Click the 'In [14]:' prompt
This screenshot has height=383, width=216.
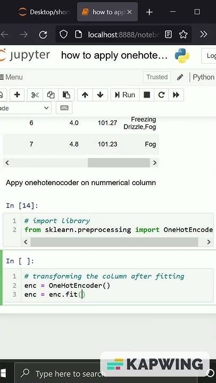click(x=22, y=206)
